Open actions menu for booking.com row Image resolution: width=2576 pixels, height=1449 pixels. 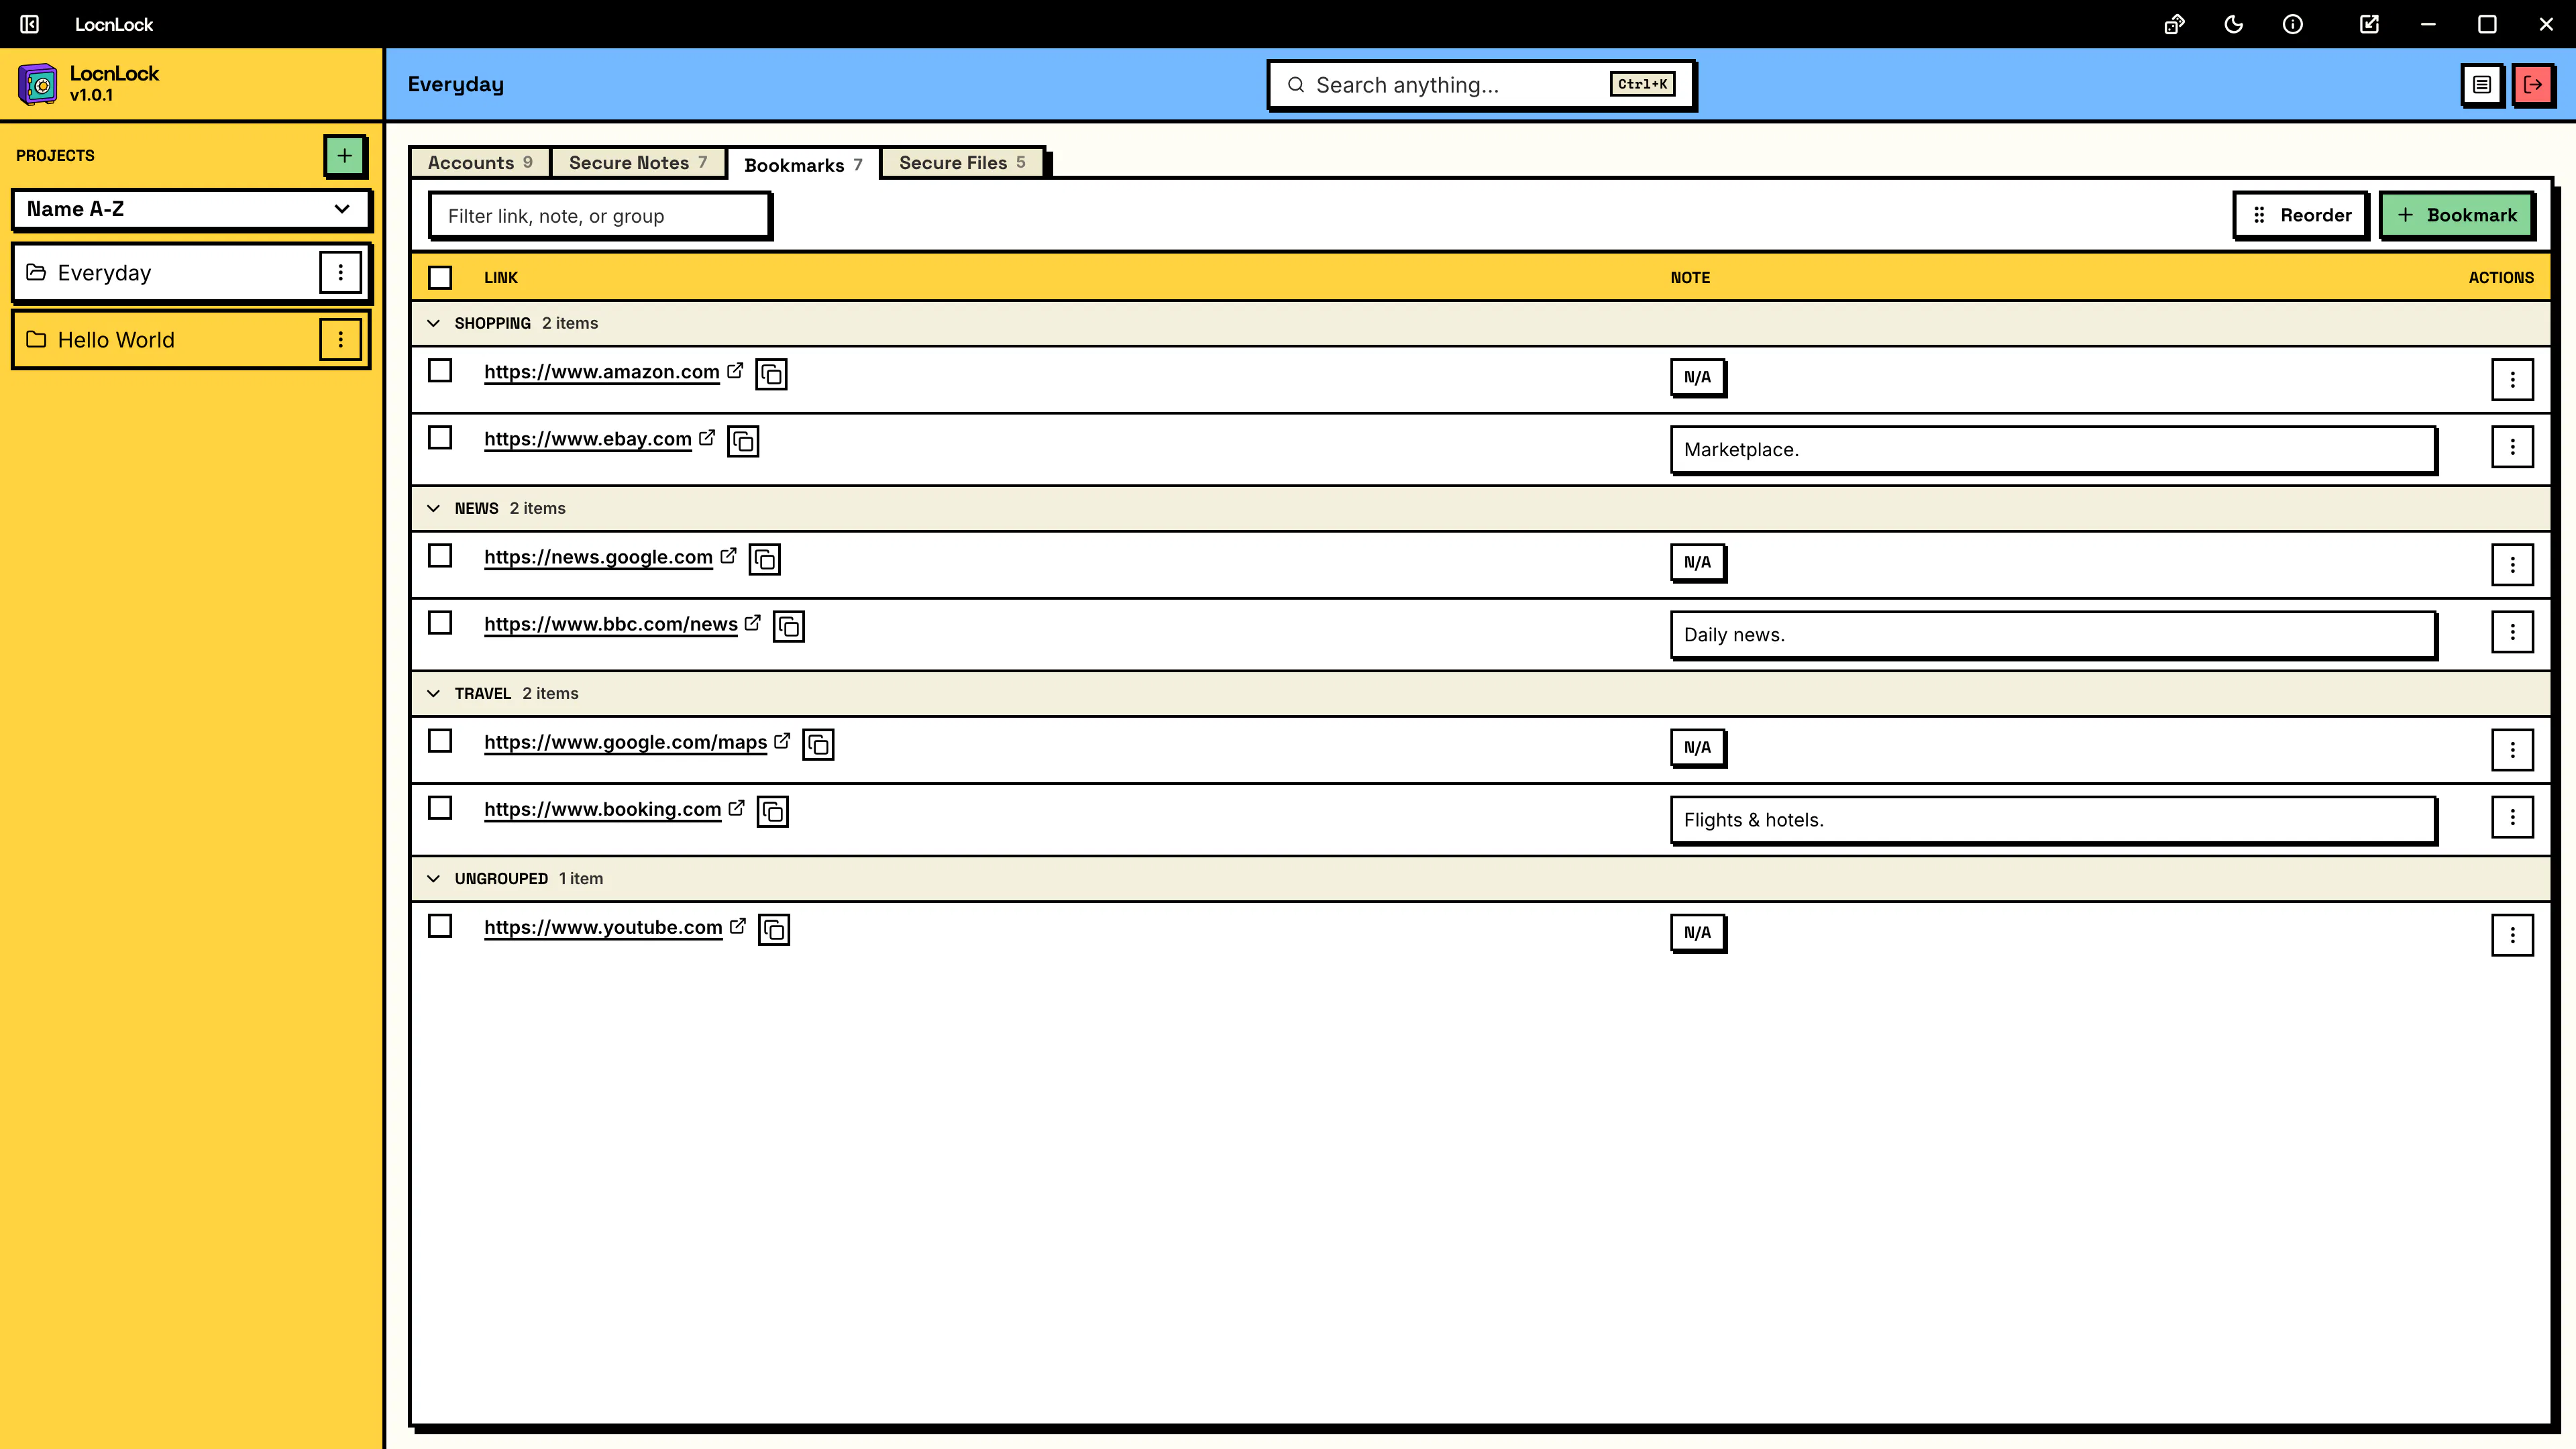[x=2512, y=816]
